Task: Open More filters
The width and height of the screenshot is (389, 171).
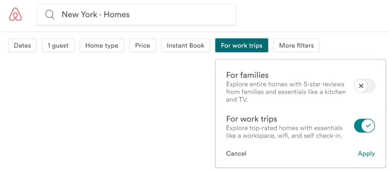Action: 296,45
